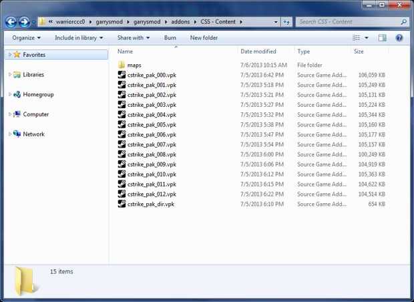Viewport: 414px width, 302px height.
Task: Click the Forward navigation arrow
Action: tap(24, 22)
